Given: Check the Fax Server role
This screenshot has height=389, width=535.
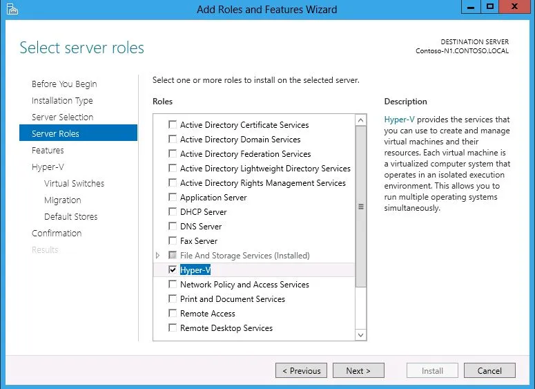Looking at the screenshot, I should 173,240.
